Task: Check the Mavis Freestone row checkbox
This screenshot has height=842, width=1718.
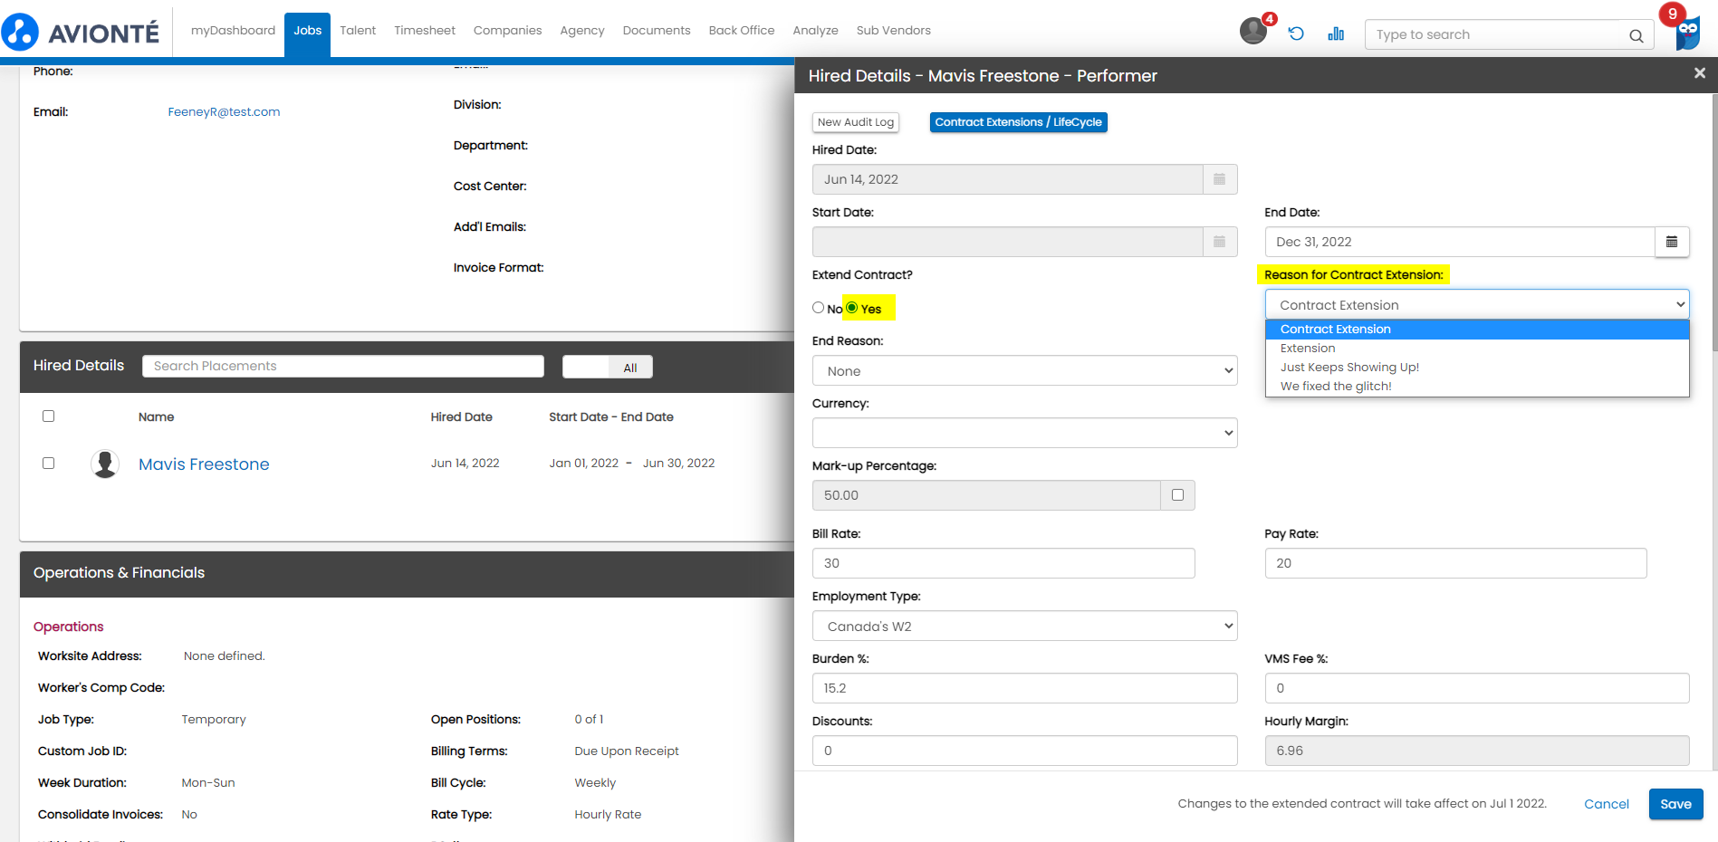Action: 49,463
